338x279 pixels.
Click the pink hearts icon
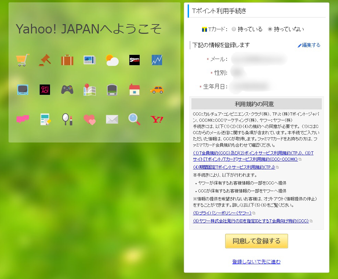[x=89, y=119]
